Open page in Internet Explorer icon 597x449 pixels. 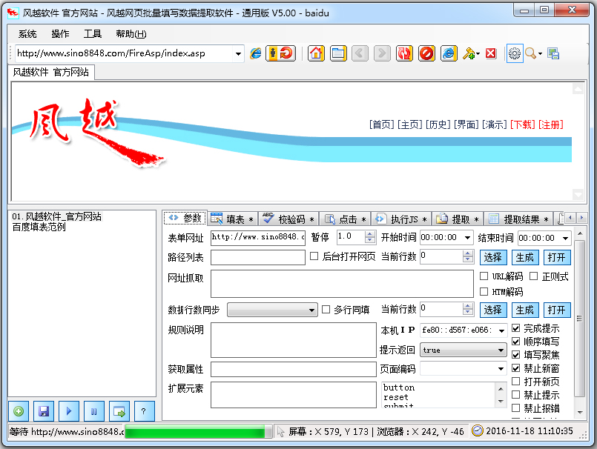pos(448,53)
